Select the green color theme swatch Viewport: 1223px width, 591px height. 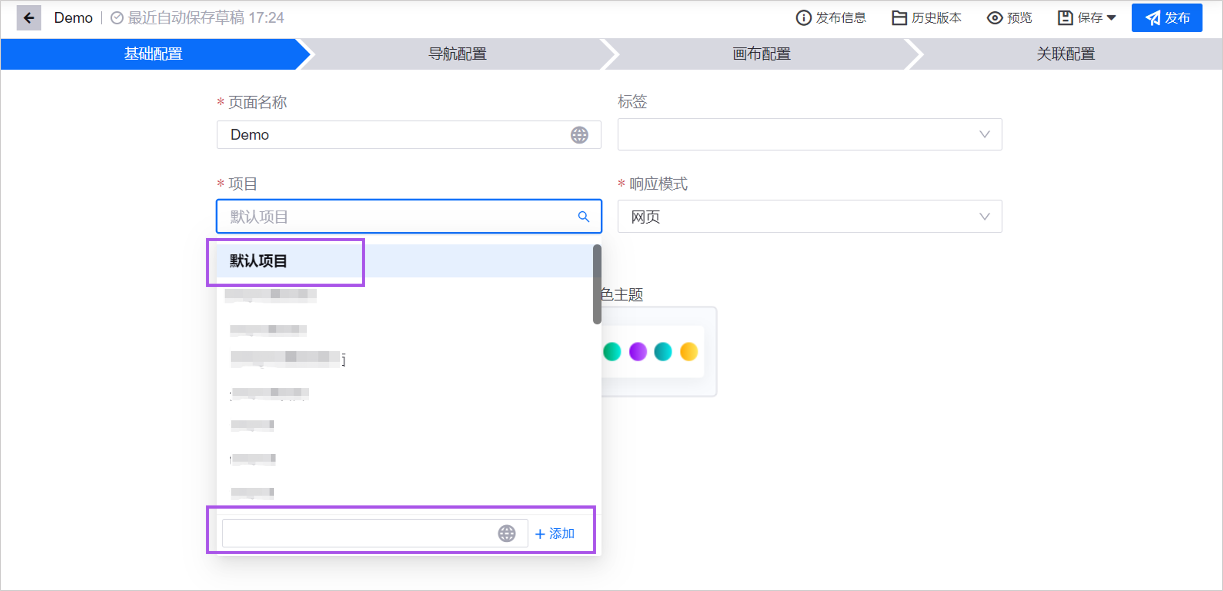(611, 352)
